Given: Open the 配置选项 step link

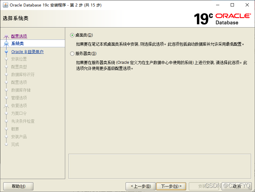Looking at the screenshot, I should coord(19,36).
